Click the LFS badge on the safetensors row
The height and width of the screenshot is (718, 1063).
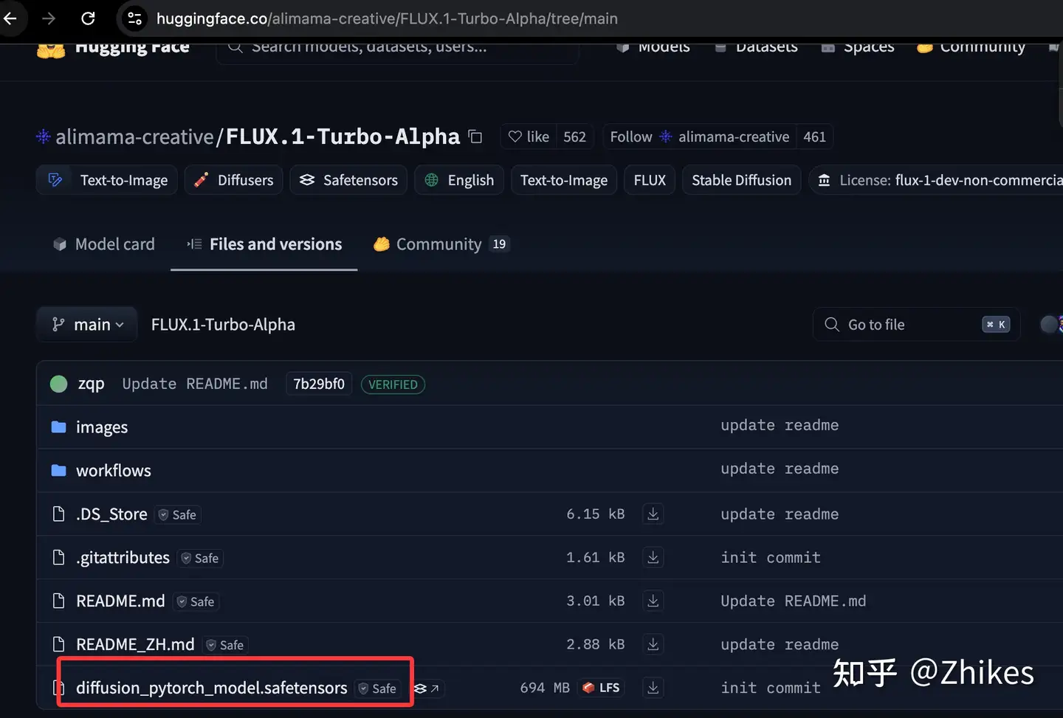(x=601, y=688)
